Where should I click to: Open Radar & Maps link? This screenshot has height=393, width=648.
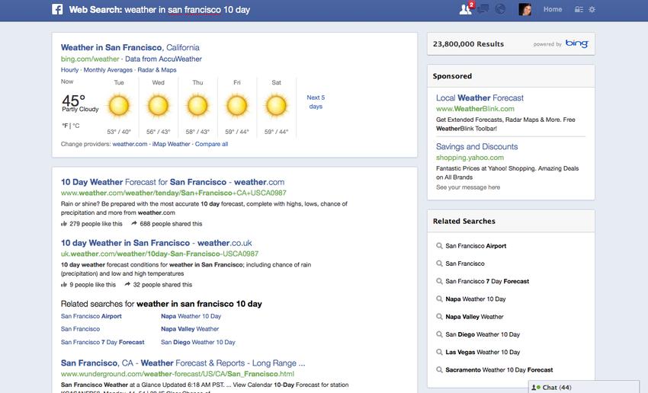point(156,70)
